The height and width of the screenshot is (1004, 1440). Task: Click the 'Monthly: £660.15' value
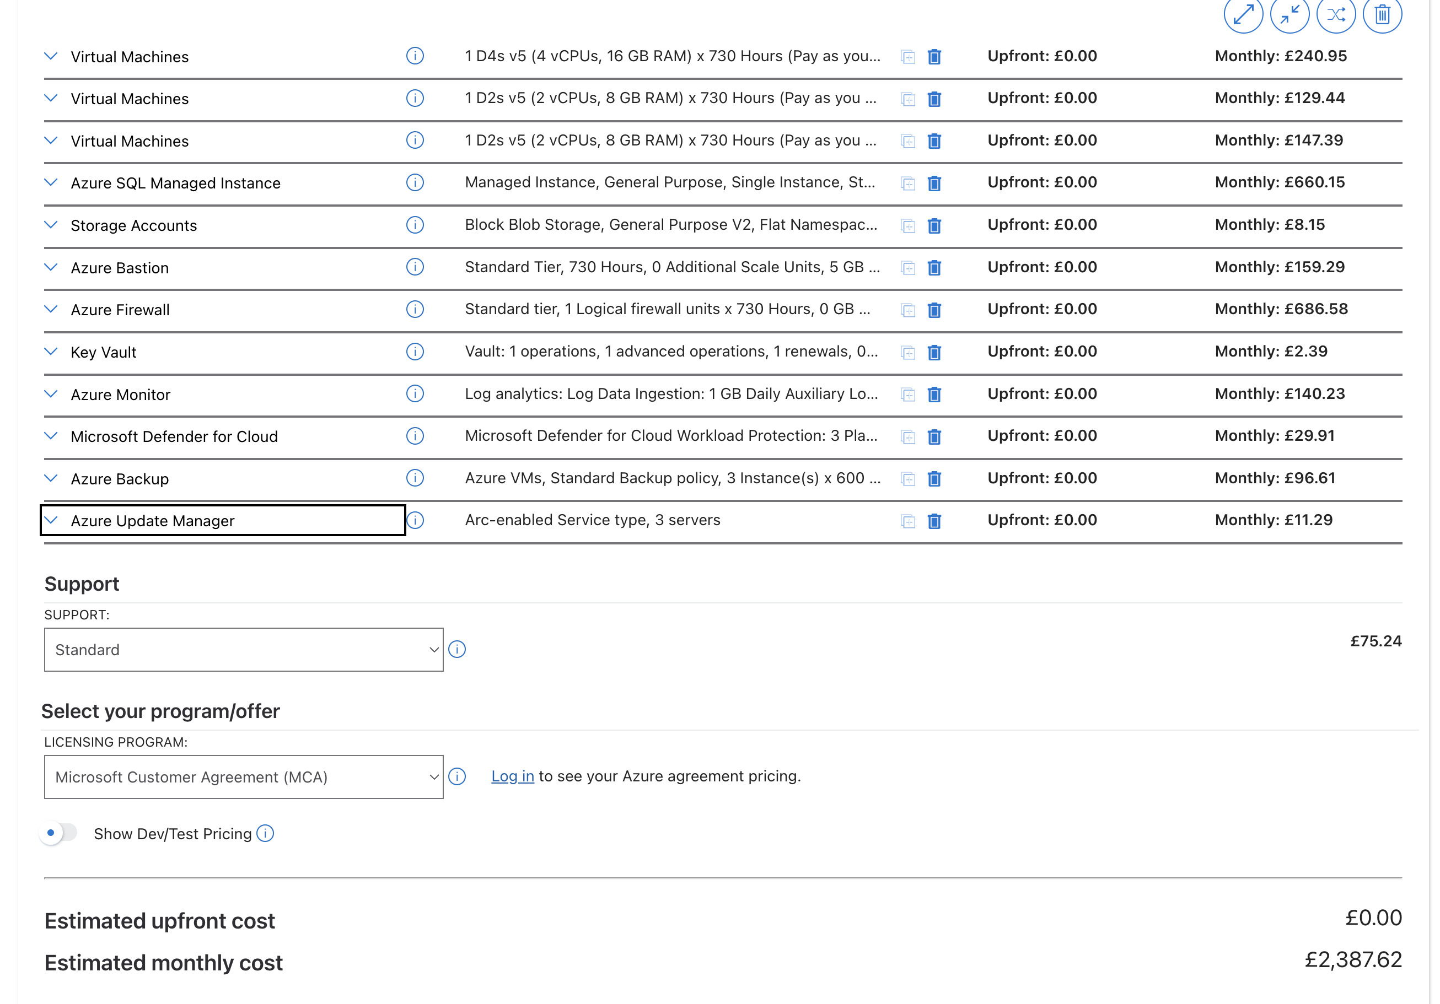tap(1280, 182)
